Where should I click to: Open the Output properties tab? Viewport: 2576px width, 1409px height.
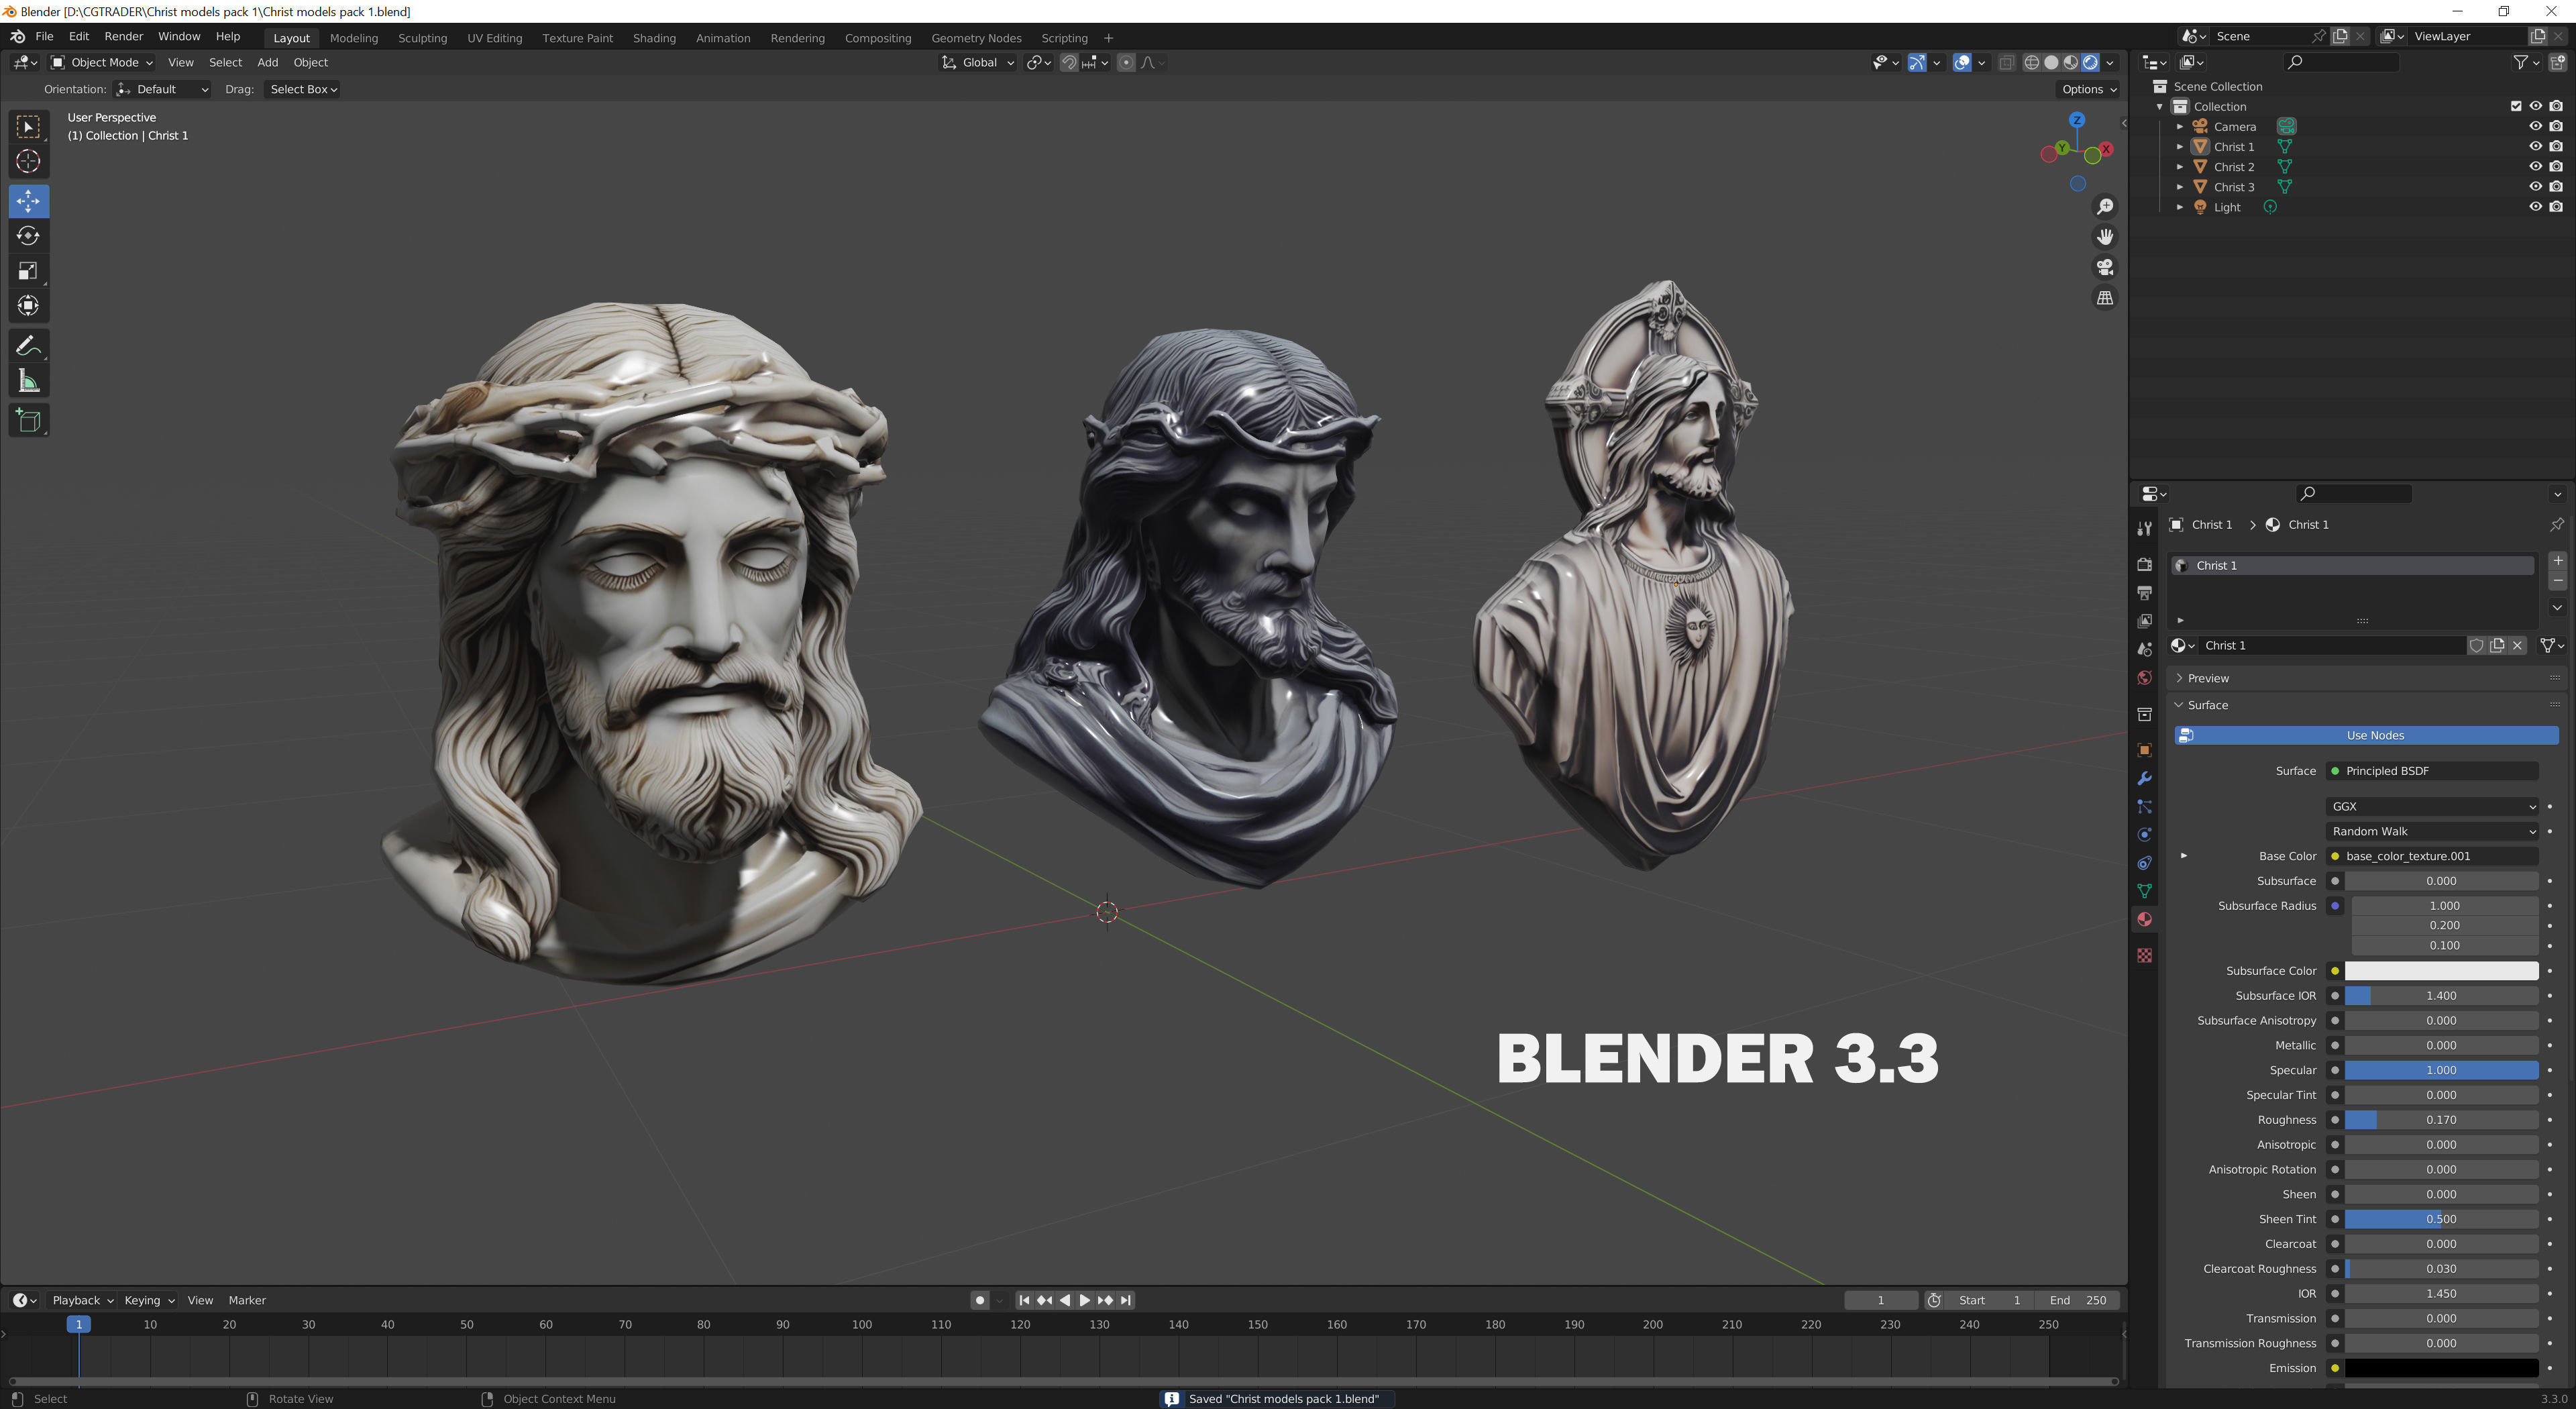pyautogui.click(x=2144, y=593)
